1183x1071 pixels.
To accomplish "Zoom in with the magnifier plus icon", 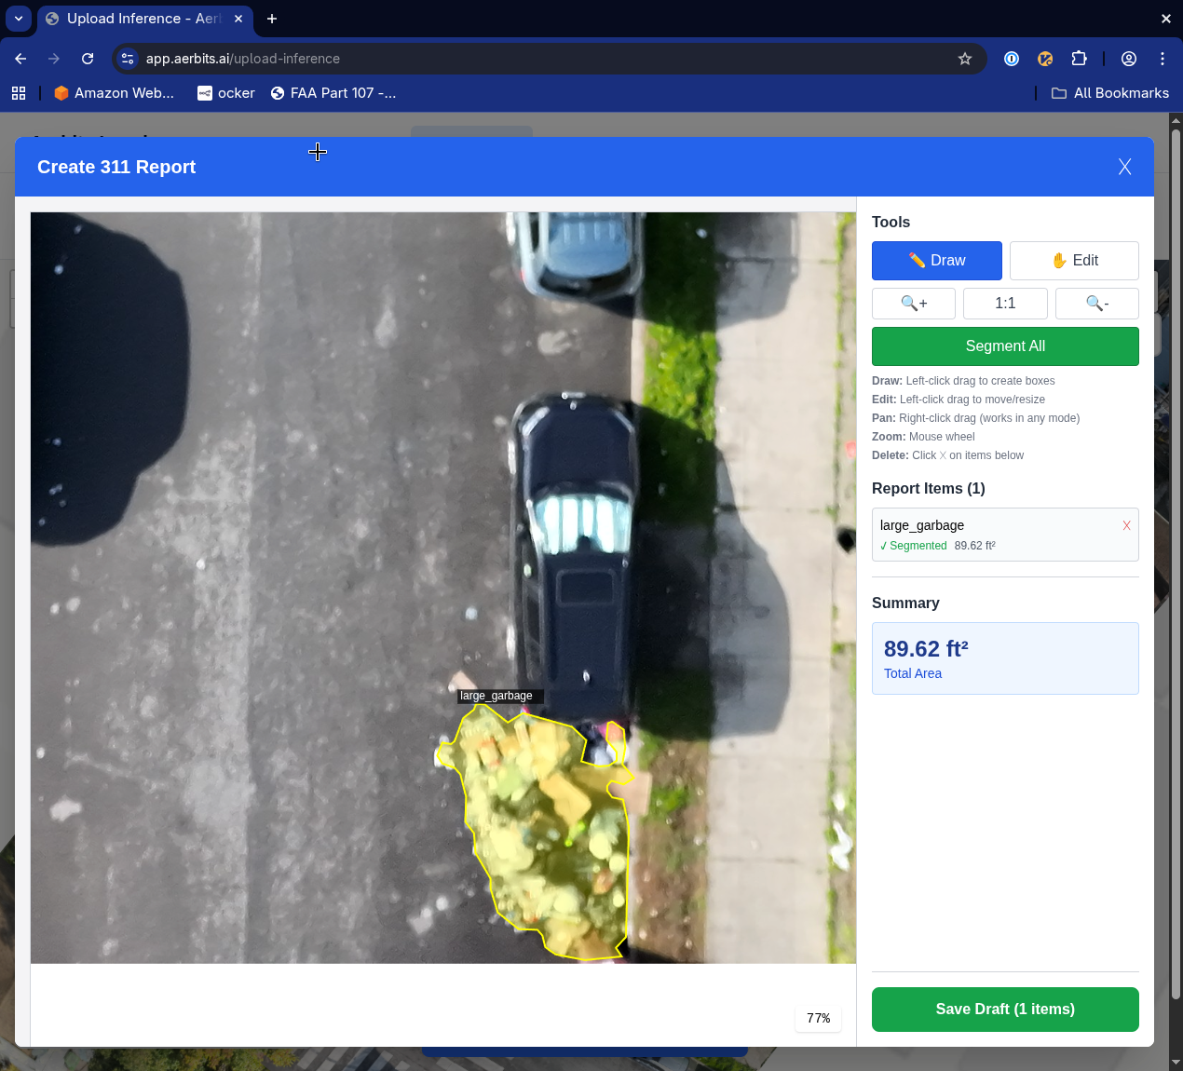I will tap(913, 304).
